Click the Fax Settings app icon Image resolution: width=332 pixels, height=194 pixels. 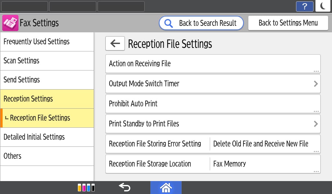10,23
